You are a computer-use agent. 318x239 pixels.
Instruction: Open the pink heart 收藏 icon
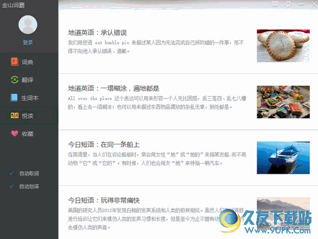(15, 134)
